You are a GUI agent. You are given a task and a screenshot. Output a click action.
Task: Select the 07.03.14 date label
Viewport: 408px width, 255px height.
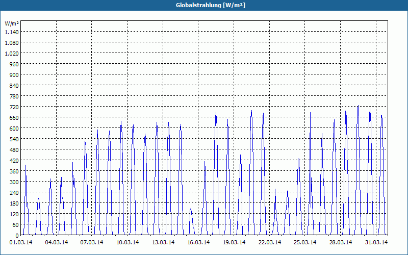[x=92, y=243]
